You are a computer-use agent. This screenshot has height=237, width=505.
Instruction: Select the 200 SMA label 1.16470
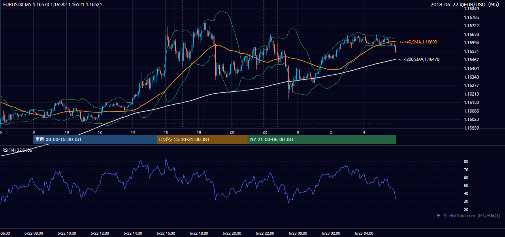click(419, 59)
